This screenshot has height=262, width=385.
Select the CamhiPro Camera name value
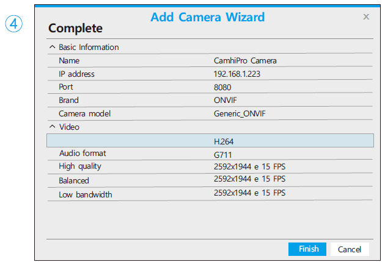pyautogui.click(x=245, y=60)
